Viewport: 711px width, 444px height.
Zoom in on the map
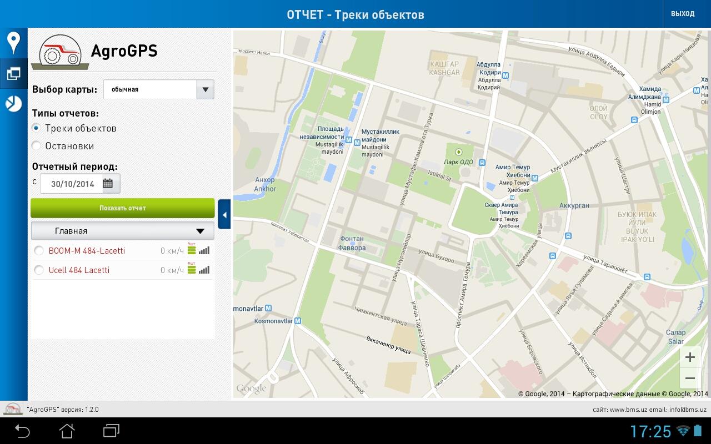point(690,357)
